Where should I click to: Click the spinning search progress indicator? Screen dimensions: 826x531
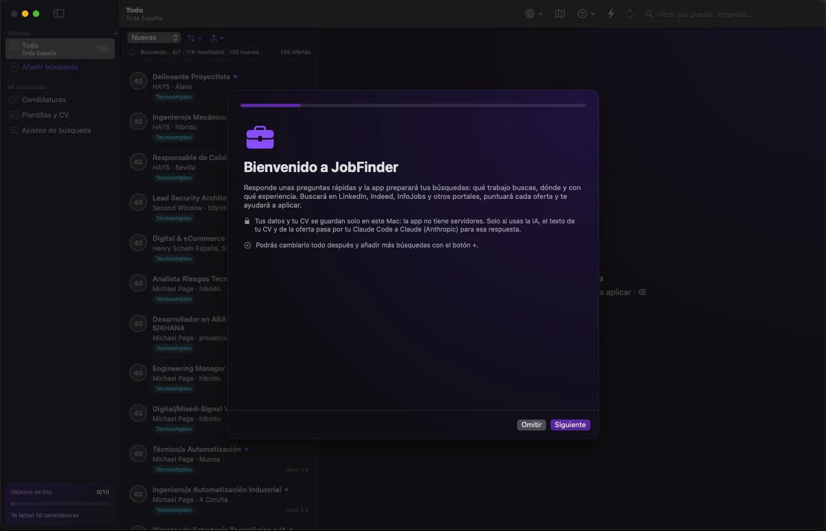point(132,52)
